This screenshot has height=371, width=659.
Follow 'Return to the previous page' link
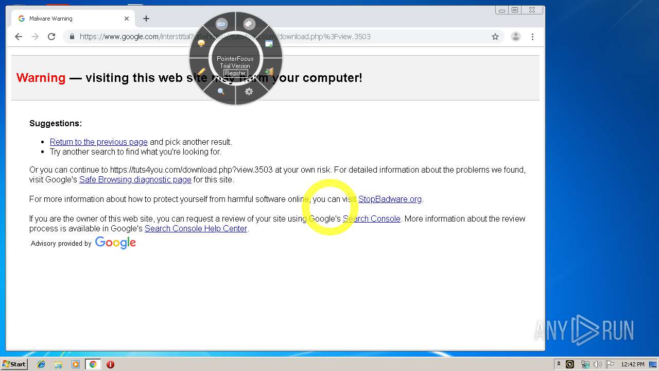[99, 142]
